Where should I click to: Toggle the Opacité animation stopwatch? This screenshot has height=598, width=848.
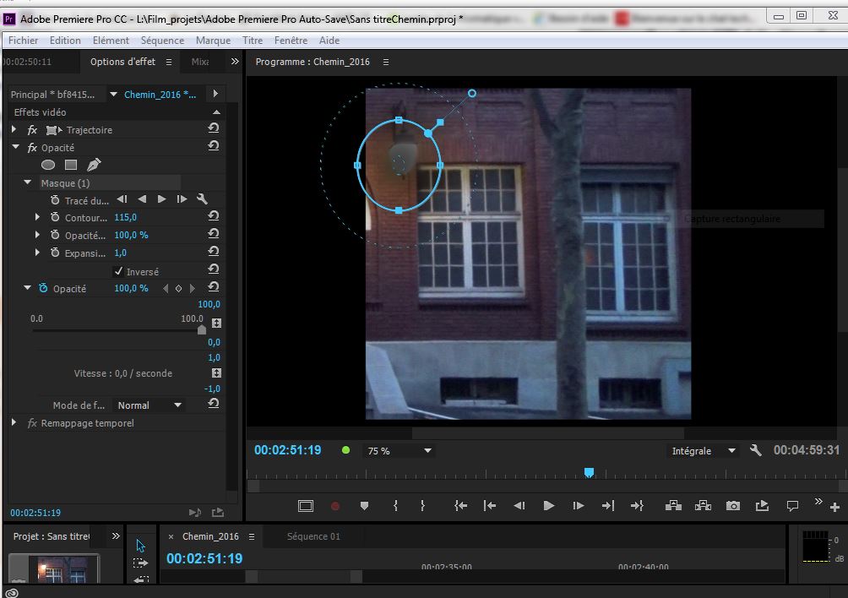(x=43, y=289)
